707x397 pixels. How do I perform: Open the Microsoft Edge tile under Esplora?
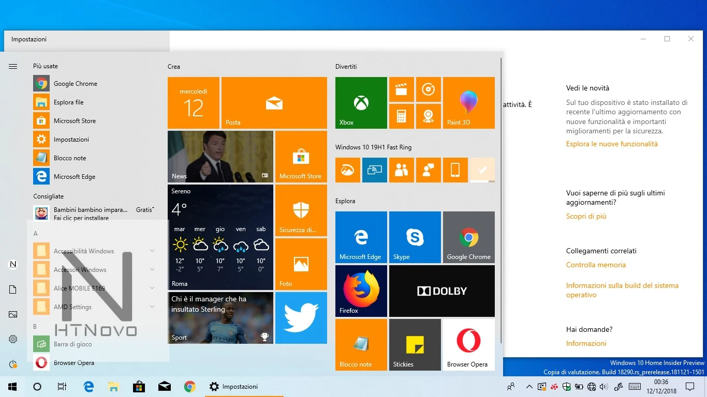(x=361, y=237)
